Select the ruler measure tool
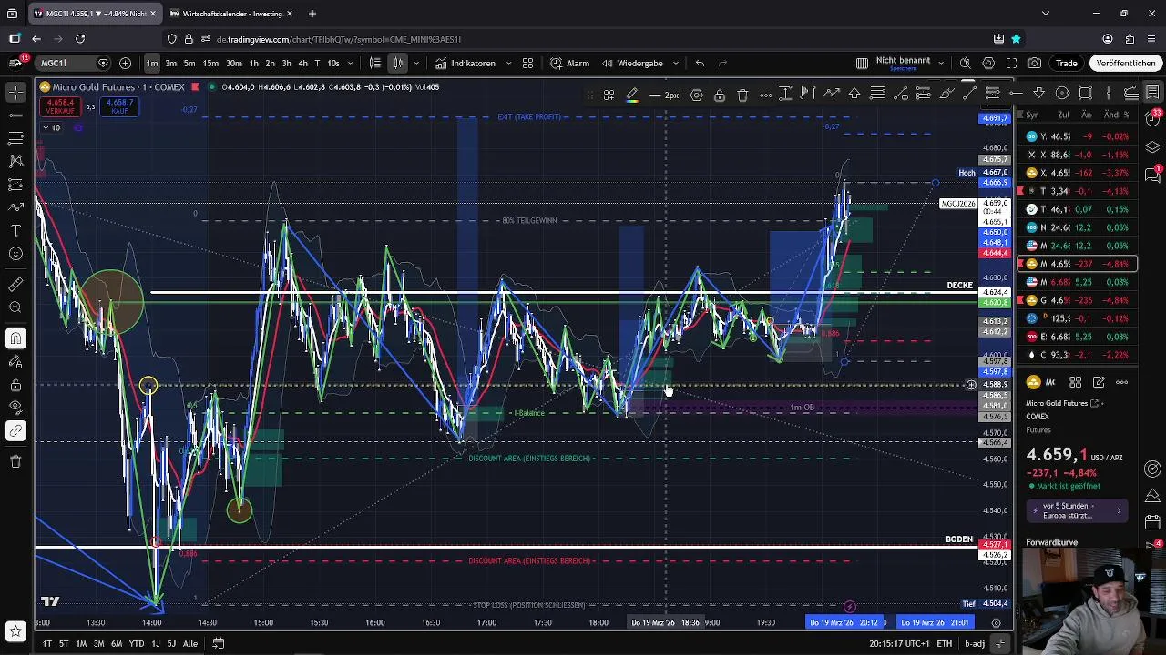 click(x=15, y=285)
